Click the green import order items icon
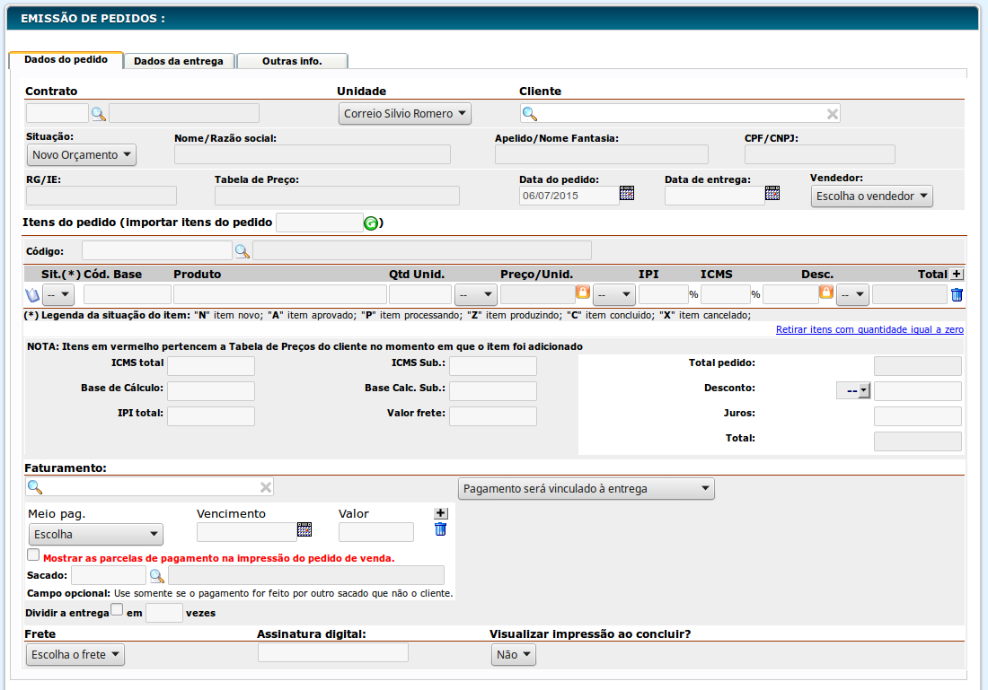Image resolution: width=988 pixels, height=690 pixels. 371,223
